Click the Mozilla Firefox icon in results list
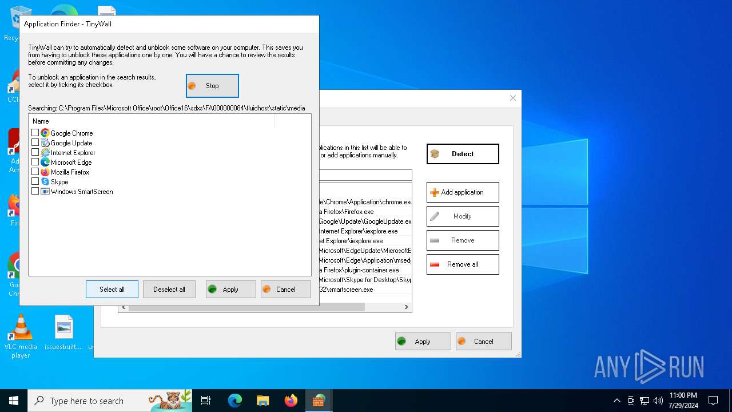The image size is (732, 412). 45,172
